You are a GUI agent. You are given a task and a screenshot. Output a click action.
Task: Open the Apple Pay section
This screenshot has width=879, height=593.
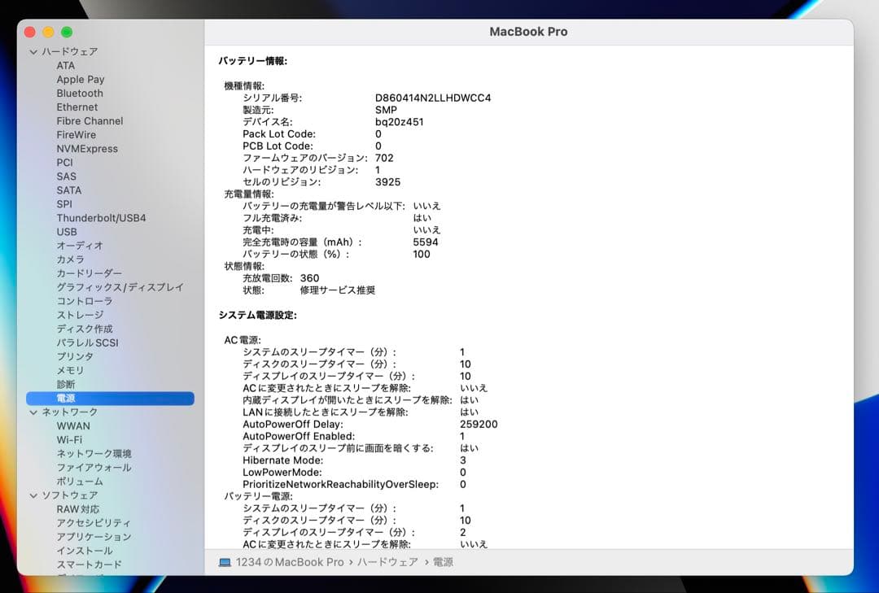click(x=80, y=79)
